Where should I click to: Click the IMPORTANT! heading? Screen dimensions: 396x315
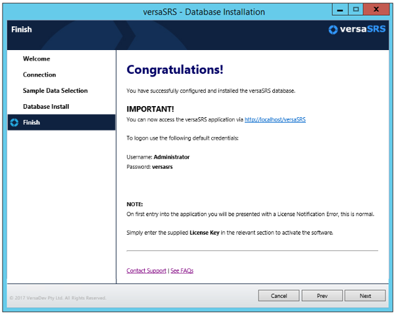[x=150, y=109]
